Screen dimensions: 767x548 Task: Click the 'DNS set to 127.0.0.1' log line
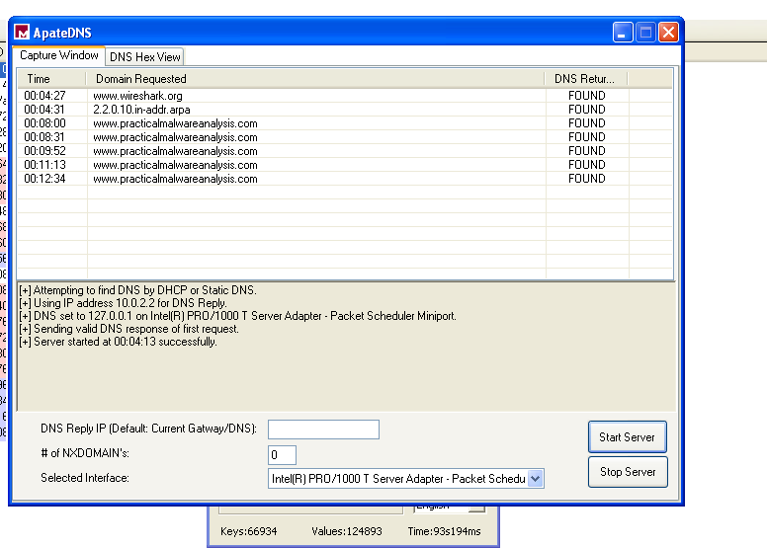coord(237,316)
